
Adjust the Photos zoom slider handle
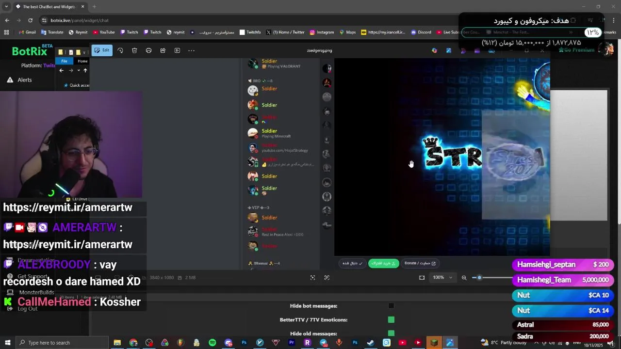tap(479, 278)
